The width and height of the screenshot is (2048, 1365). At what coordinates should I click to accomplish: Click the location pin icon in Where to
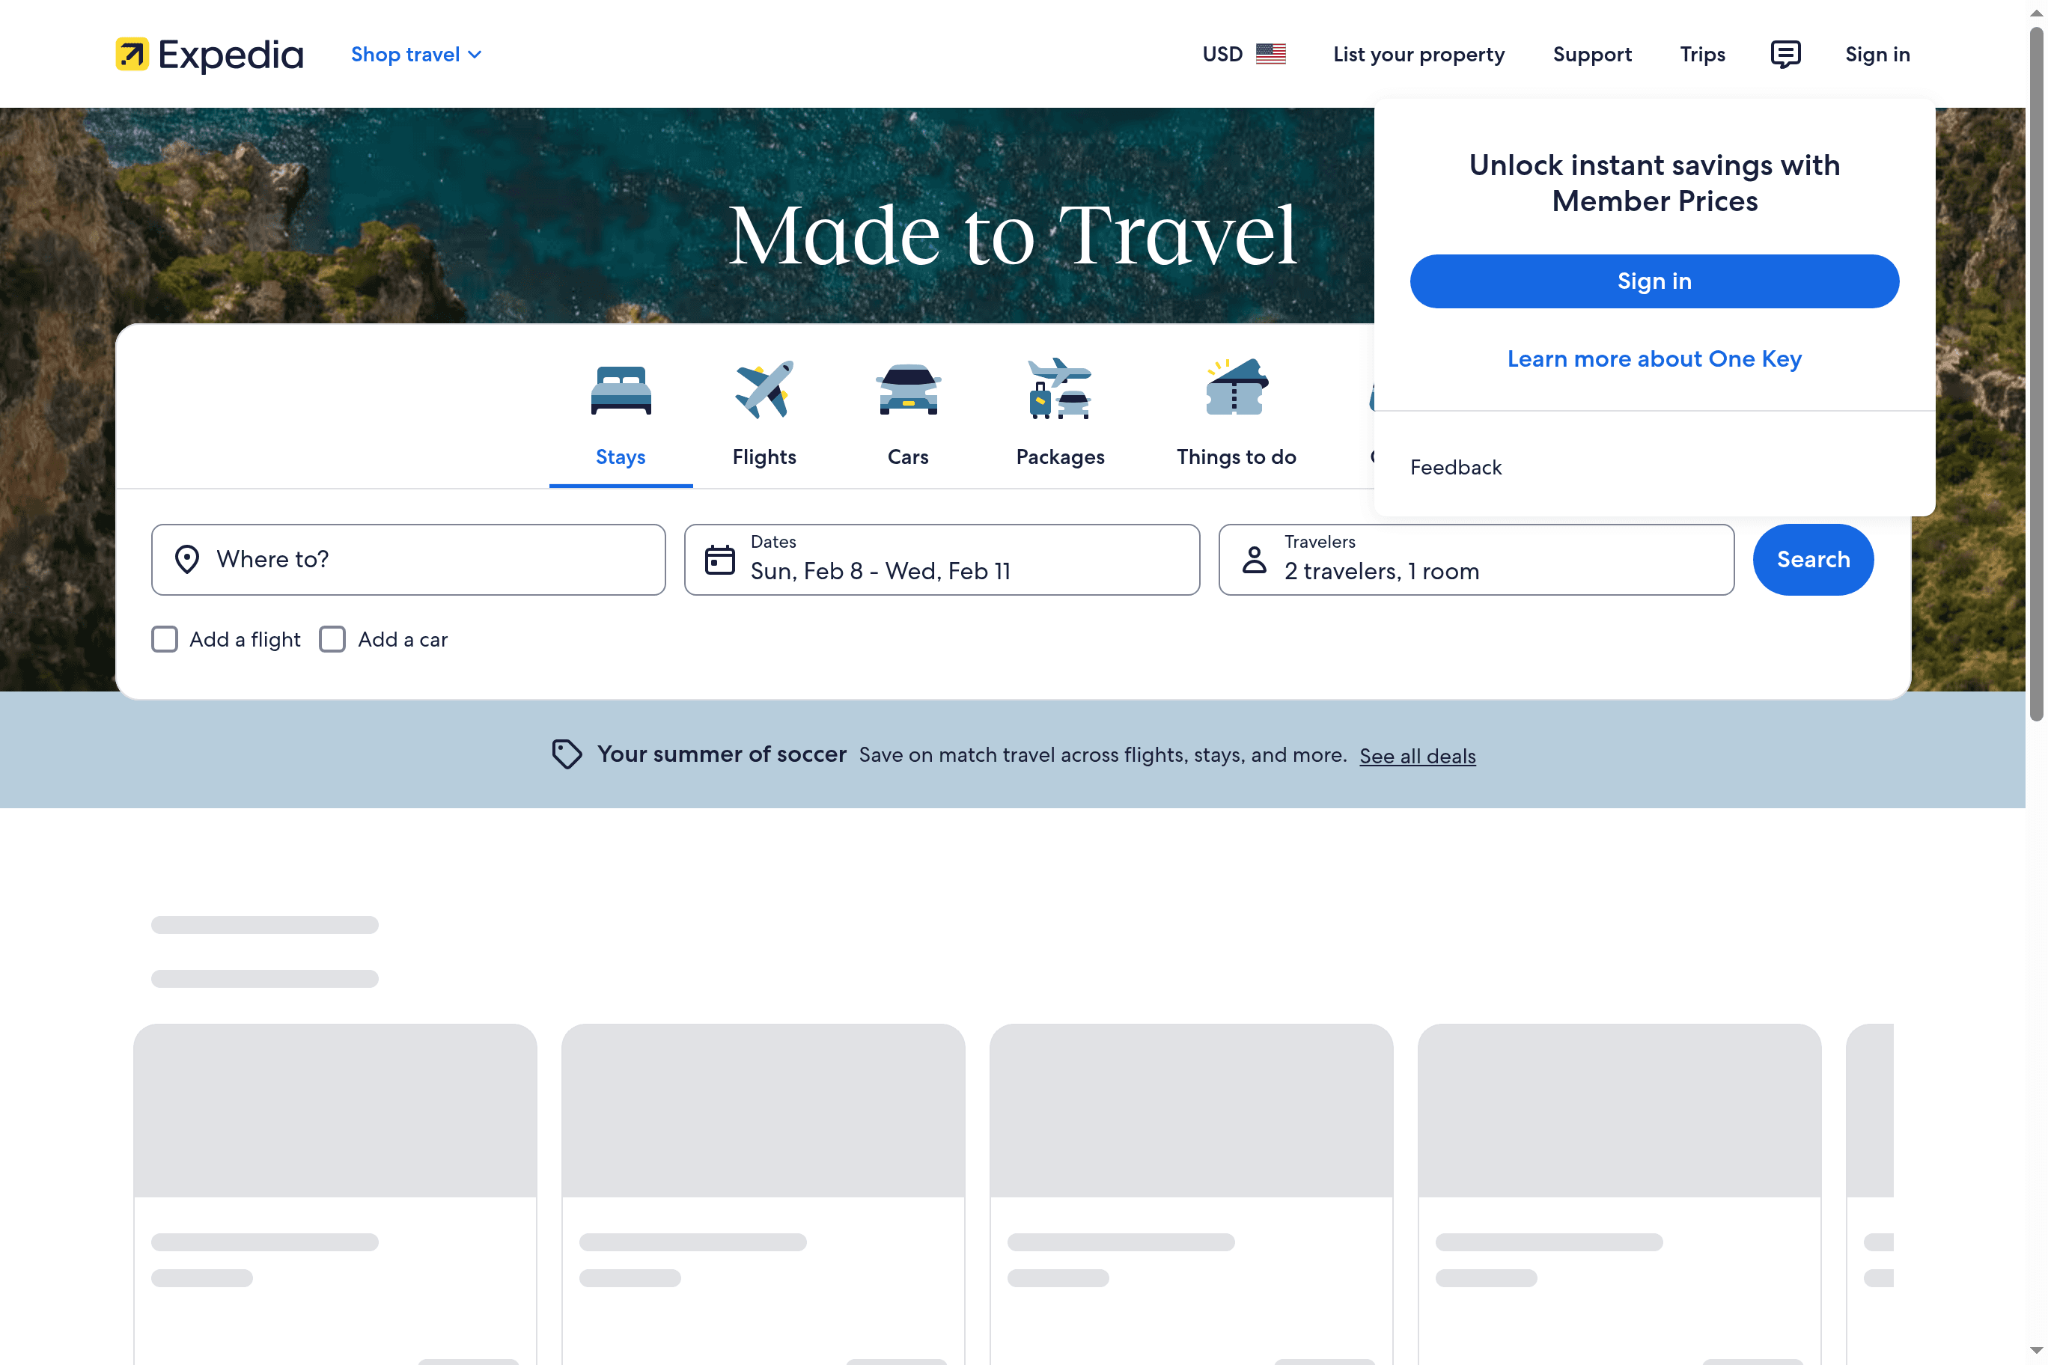(187, 560)
